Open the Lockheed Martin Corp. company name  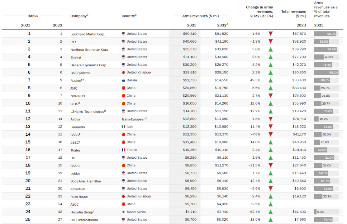(88, 34)
